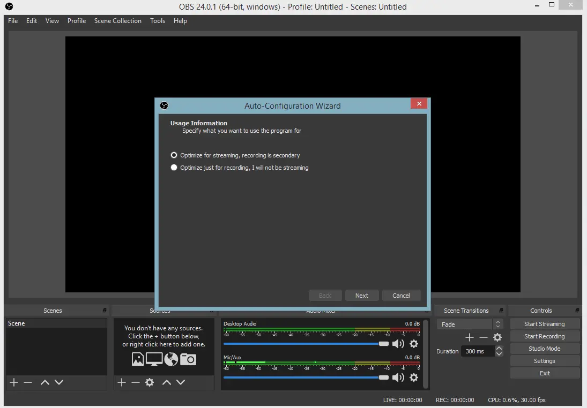The width and height of the screenshot is (587, 408).
Task: Add a new scene with the plus icon
Action: point(14,382)
